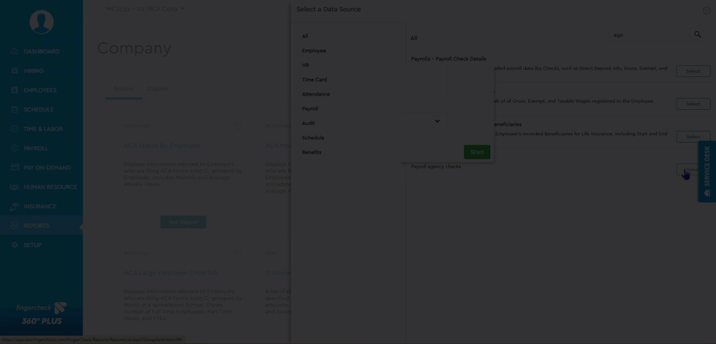Click the Pay On-Demand card icon
Viewport: 716px width, 344px height.
coord(15,168)
